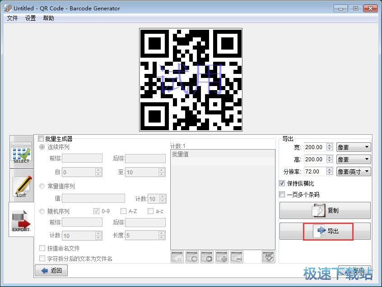The width and height of the screenshot is (382, 287).
Task: Click the 返回 button
Action: (x=51, y=270)
